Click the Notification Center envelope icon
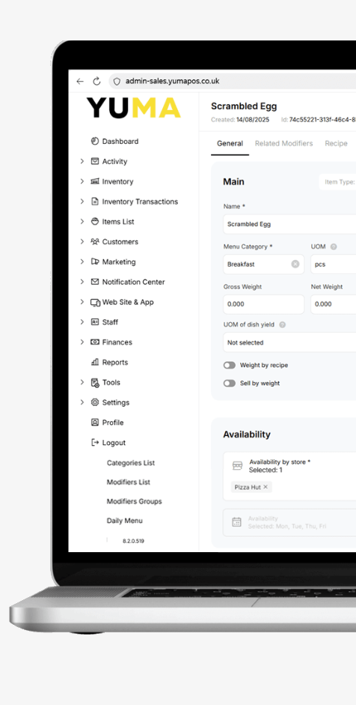This screenshot has height=705, width=356. [x=95, y=282]
